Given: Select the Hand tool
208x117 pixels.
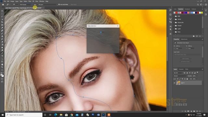Looking at the screenshot, I should pos(2,64).
